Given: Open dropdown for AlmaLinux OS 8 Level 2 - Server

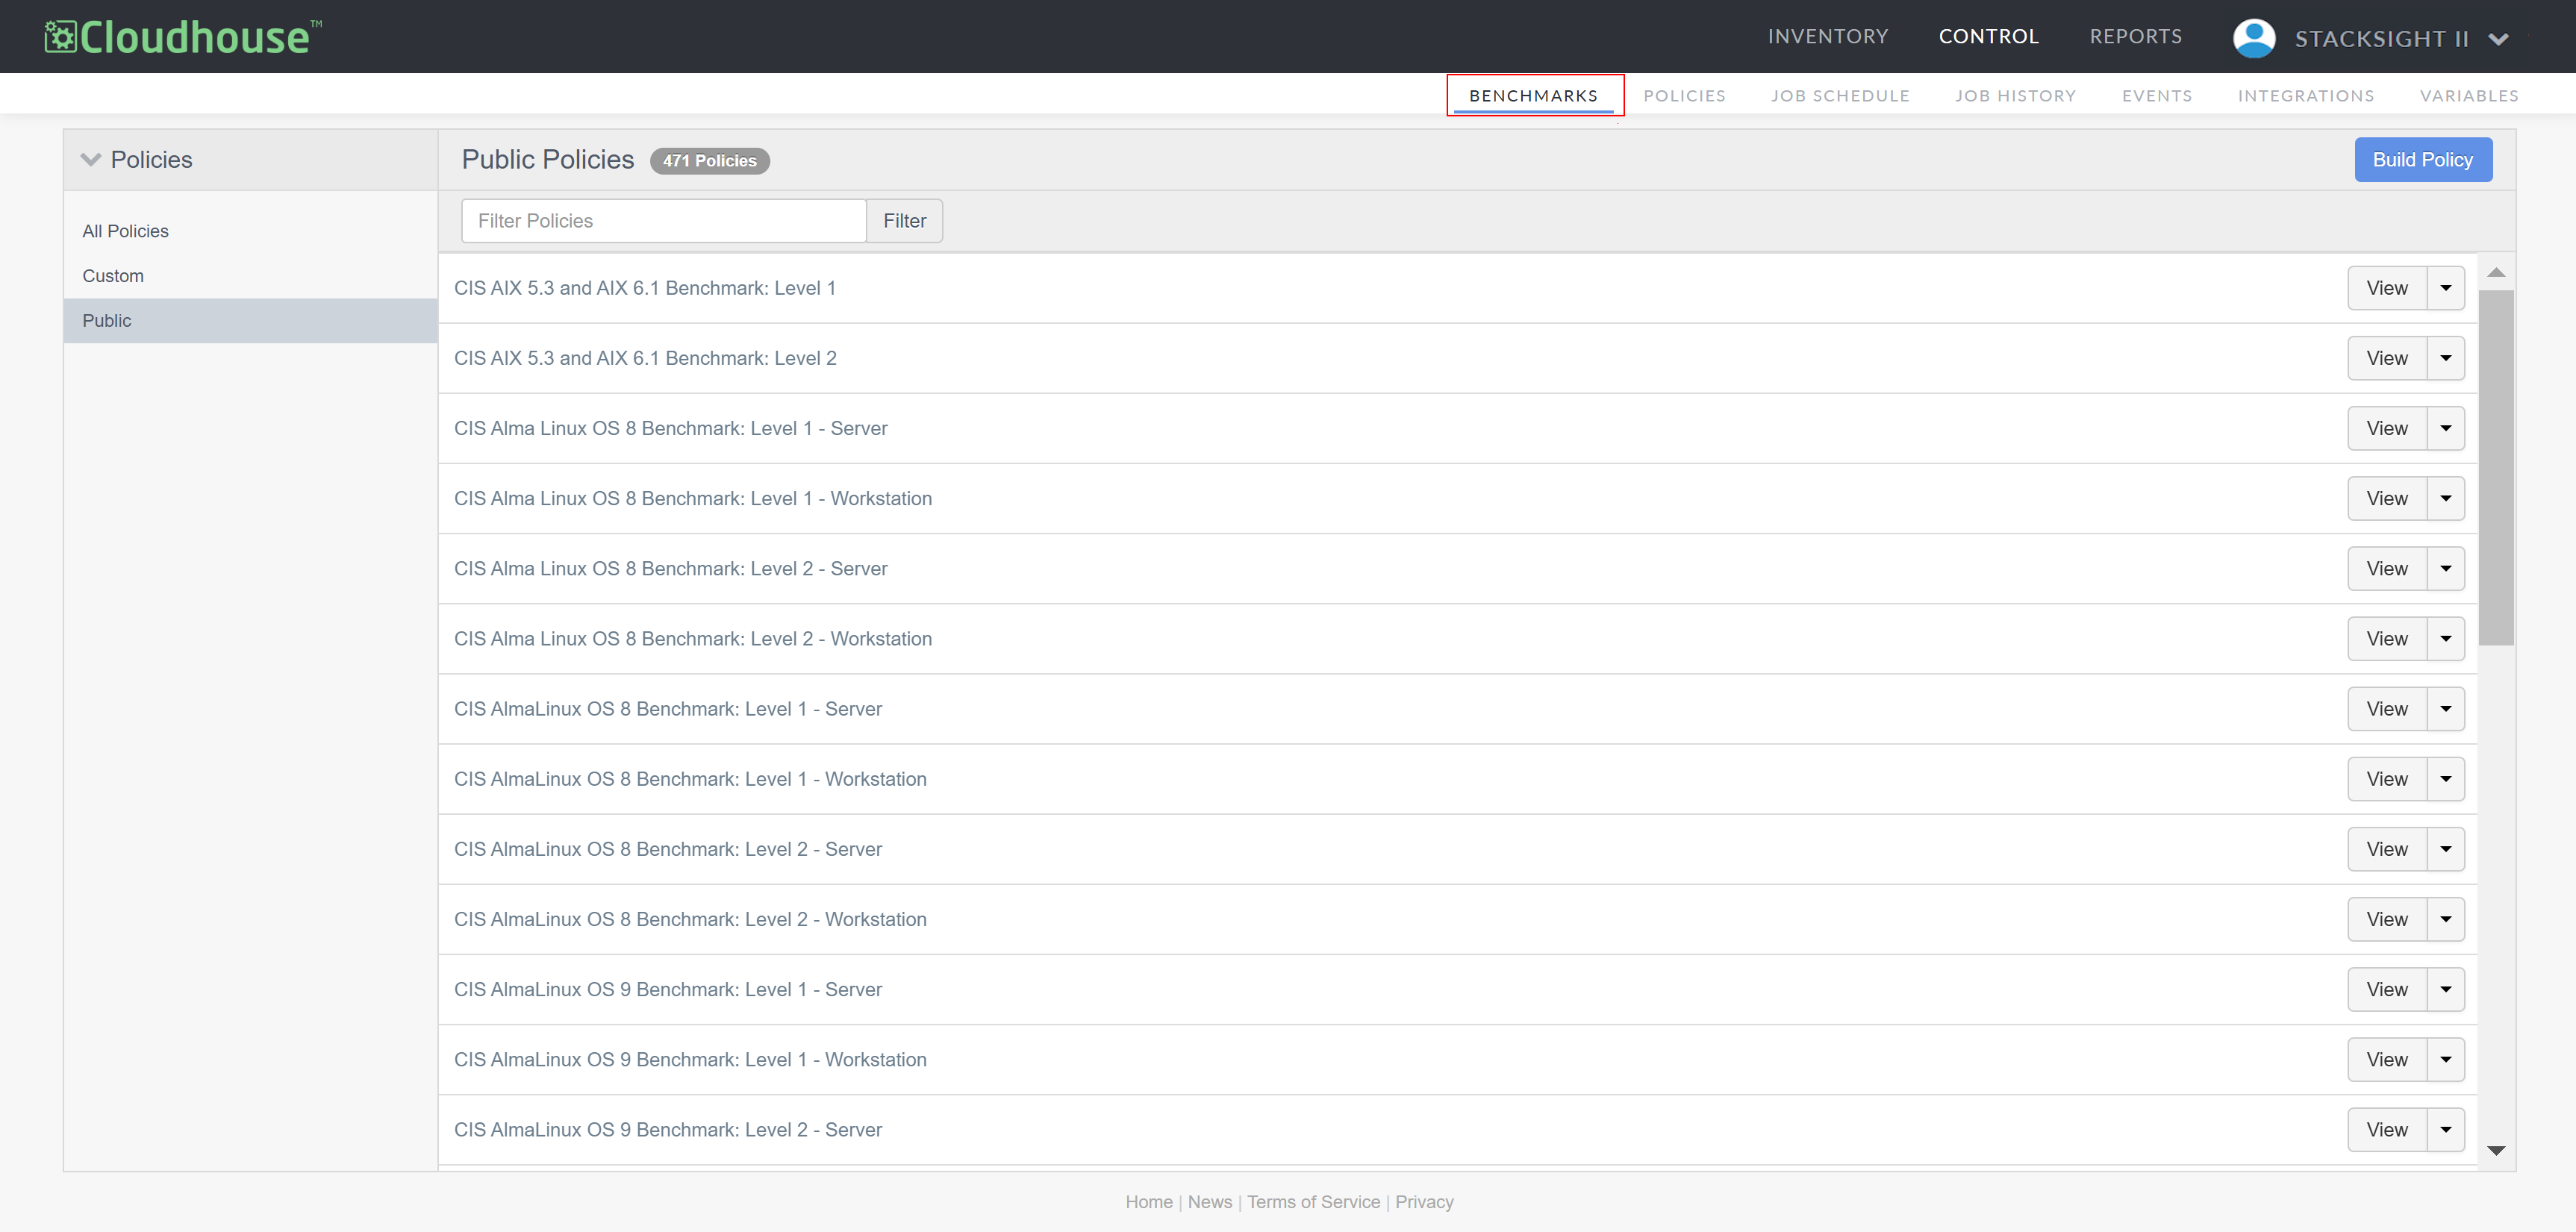Looking at the screenshot, I should tap(2446, 849).
